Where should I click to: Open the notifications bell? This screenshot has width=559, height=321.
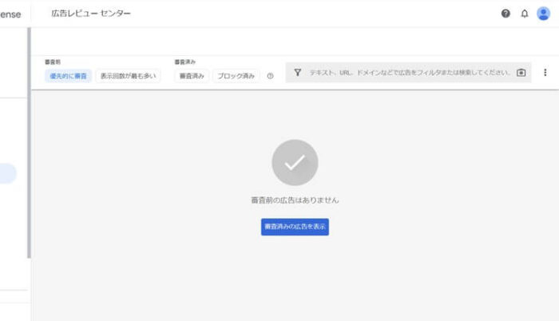(525, 14)
